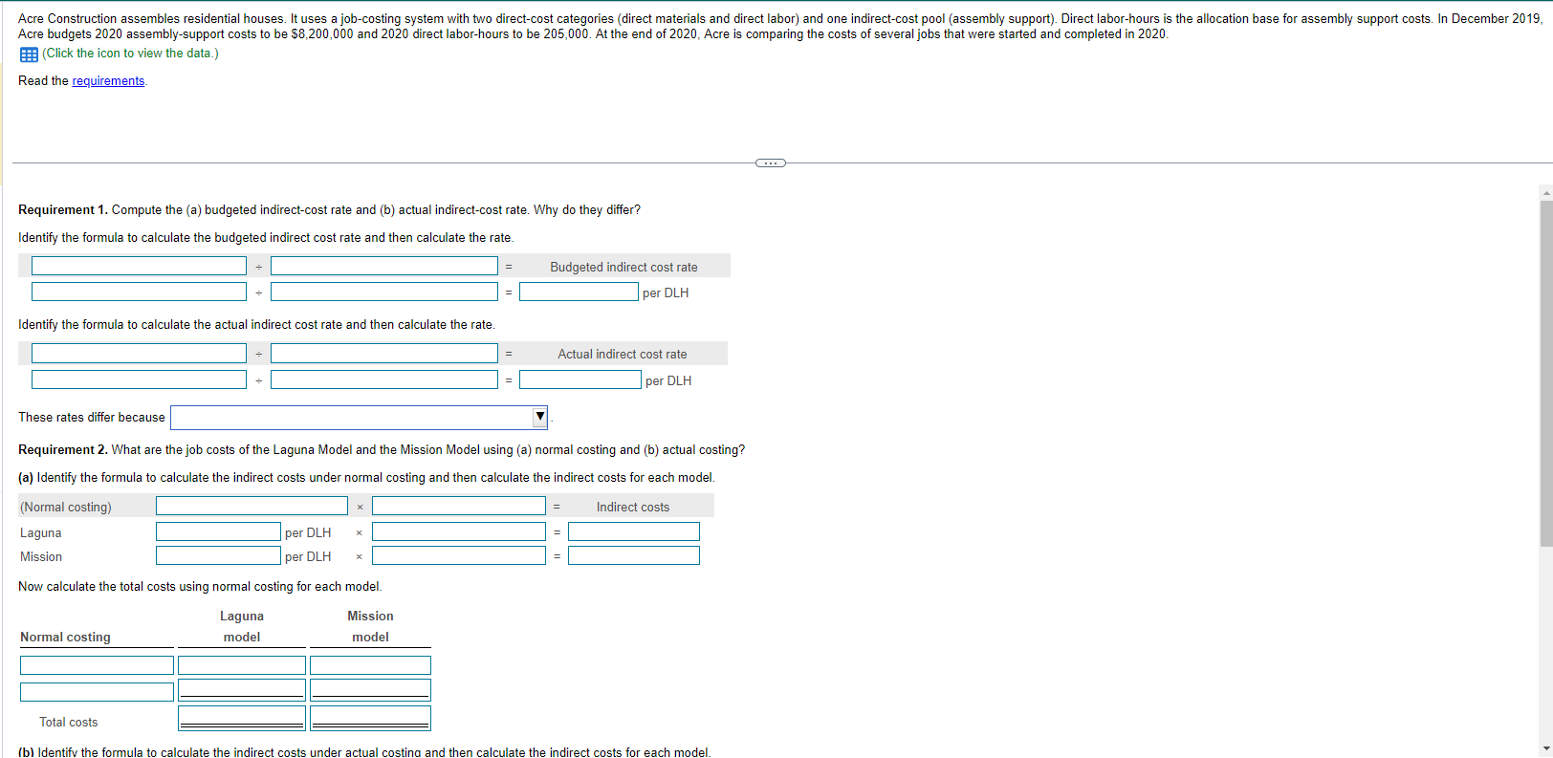Screen dimensions: 1553x758
Task: Click budgeted rate numerator value field
Action: (x=139, y=292)
